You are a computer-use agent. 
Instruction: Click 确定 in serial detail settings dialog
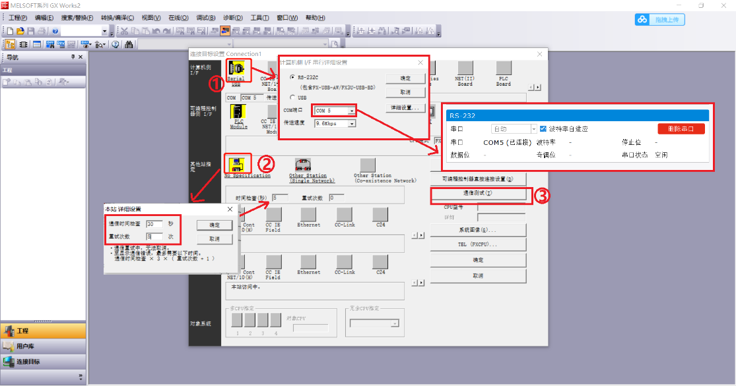[x=405, y=78]
